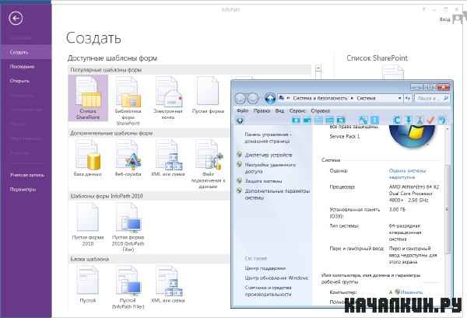Viewport: 467px width, 318px height.
Task: Click Оценка системы недоступна link
Action: coord(407,174)
